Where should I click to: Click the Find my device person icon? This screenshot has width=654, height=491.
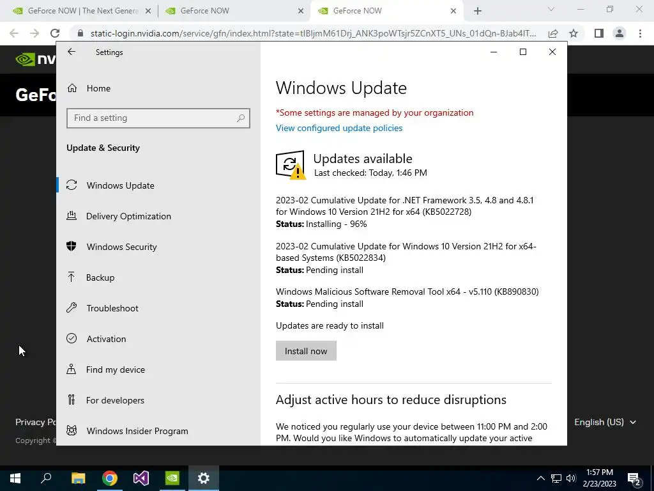[x=72, y=369]
